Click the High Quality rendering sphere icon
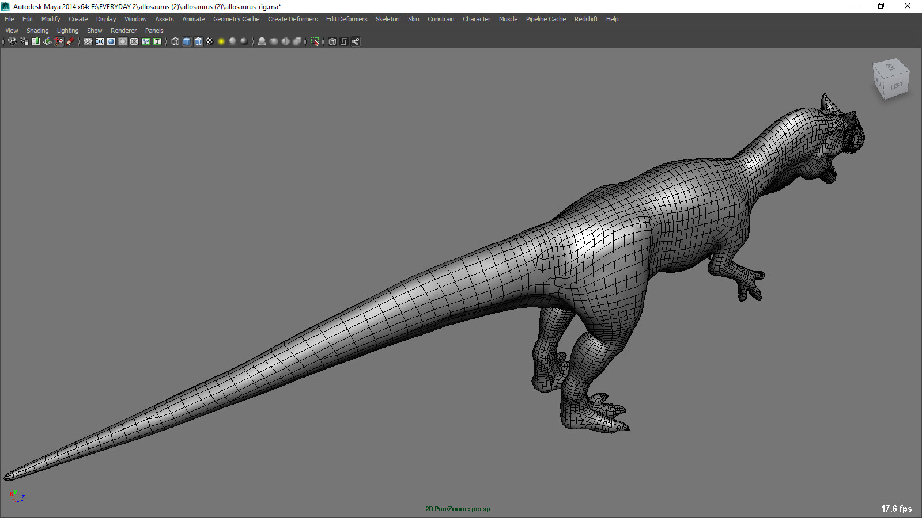 click(x=244, y=41)
